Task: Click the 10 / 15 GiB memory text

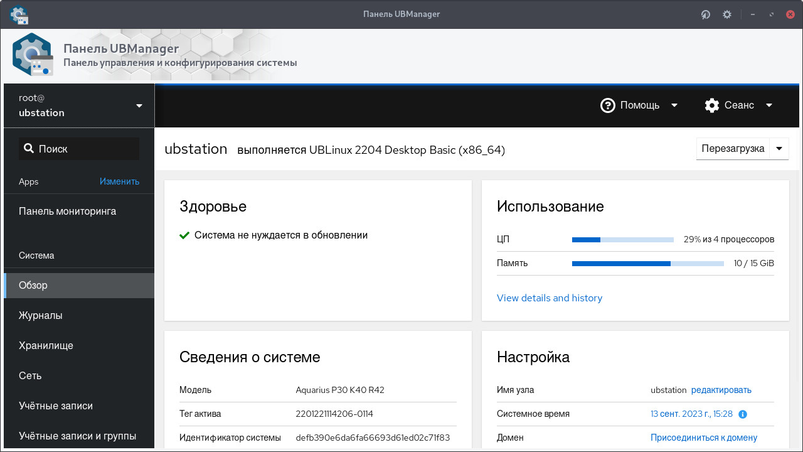Action: click(754, 264)
